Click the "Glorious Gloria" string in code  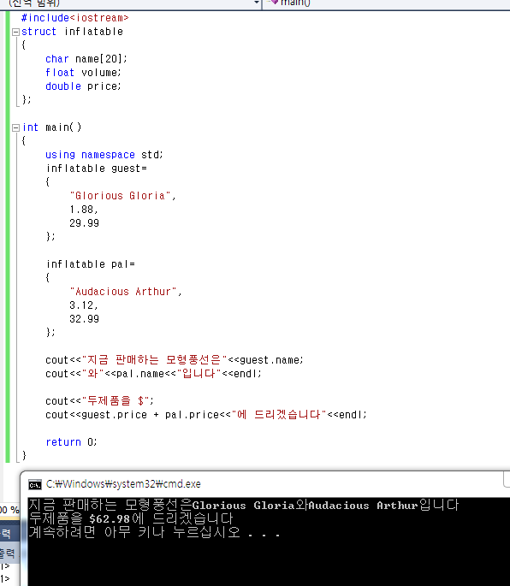click(x=122, y=196)
